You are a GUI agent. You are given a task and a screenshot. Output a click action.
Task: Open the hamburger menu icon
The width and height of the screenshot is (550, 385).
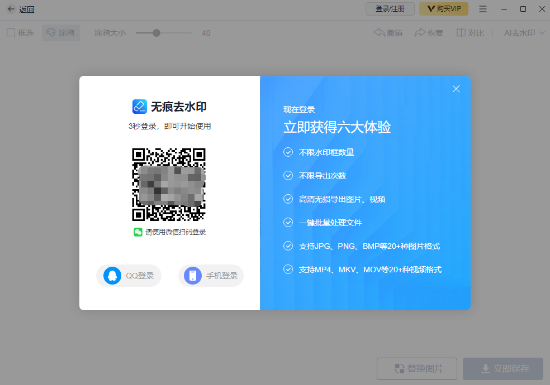click(x=482, y=9)
